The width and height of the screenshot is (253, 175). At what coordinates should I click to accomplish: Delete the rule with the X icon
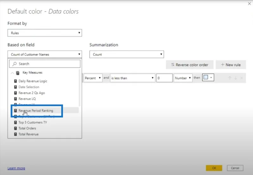242,78
